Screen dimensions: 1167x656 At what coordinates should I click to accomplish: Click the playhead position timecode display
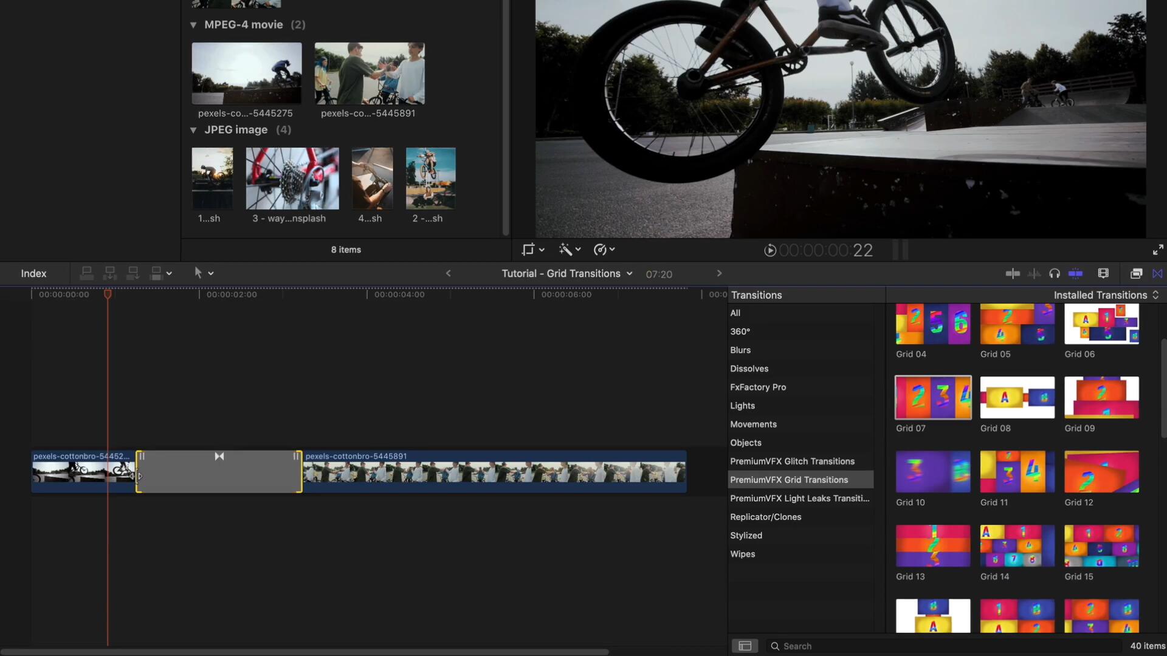click(825, 250)
